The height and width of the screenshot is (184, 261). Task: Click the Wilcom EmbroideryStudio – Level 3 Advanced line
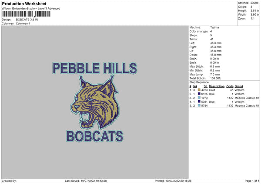31,9
